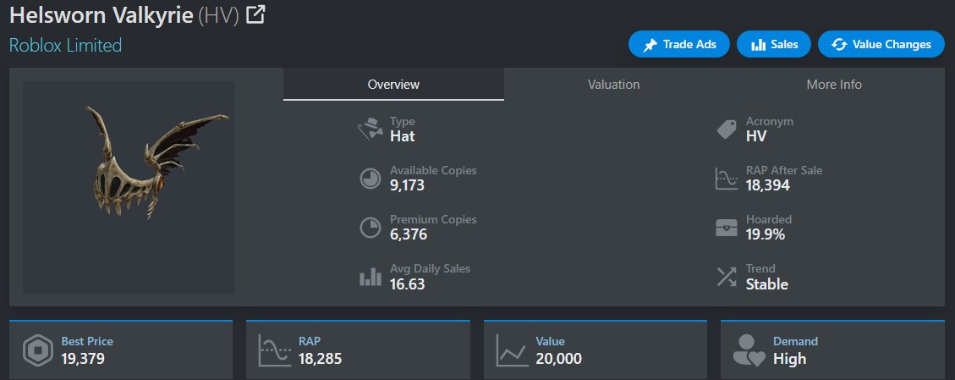
Task: Click the Helsworn Valkyrie page title
Action: coord(102,15)
